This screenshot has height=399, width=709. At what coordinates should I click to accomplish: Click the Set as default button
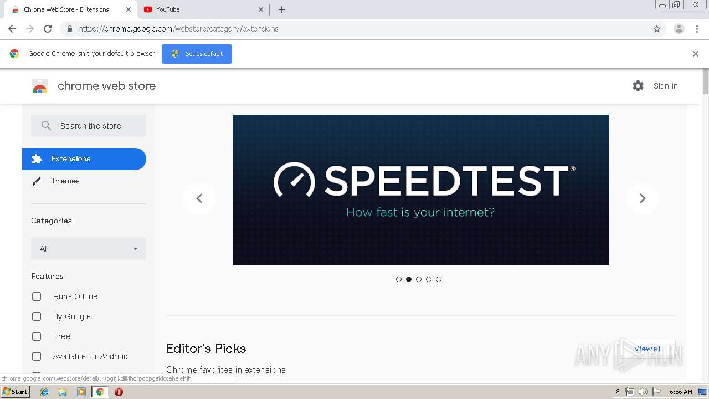pyautogui.click(x=197, y=54)
